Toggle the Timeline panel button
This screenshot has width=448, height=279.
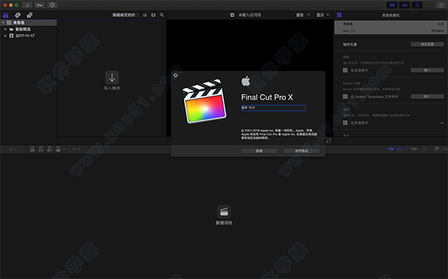405,5
